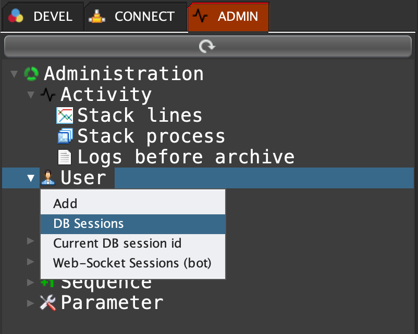Image resolution: width=418 pixels, height=334 pixels.
Task: Collapse the Activity tree node
Action: tap(30, 95)
